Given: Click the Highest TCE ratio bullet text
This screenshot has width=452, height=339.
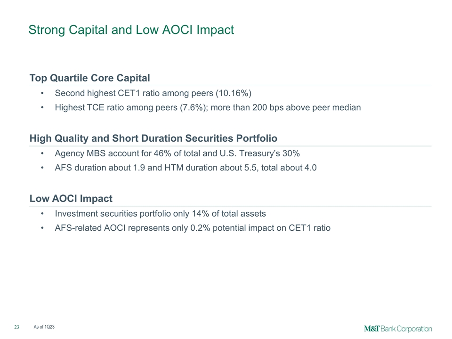Looking at the screenshot, I should [x=208, y=107].
